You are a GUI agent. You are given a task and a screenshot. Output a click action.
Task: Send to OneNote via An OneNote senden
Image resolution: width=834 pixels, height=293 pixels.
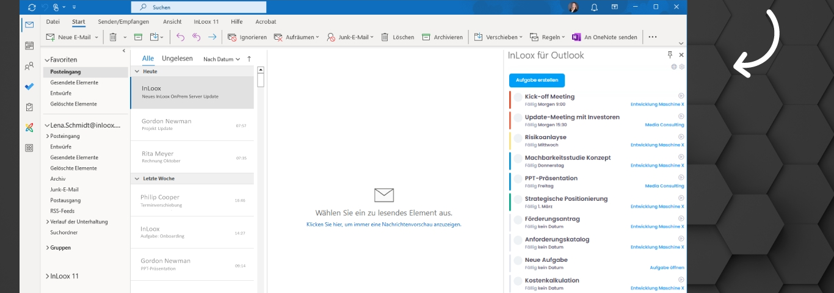point(604,37)
